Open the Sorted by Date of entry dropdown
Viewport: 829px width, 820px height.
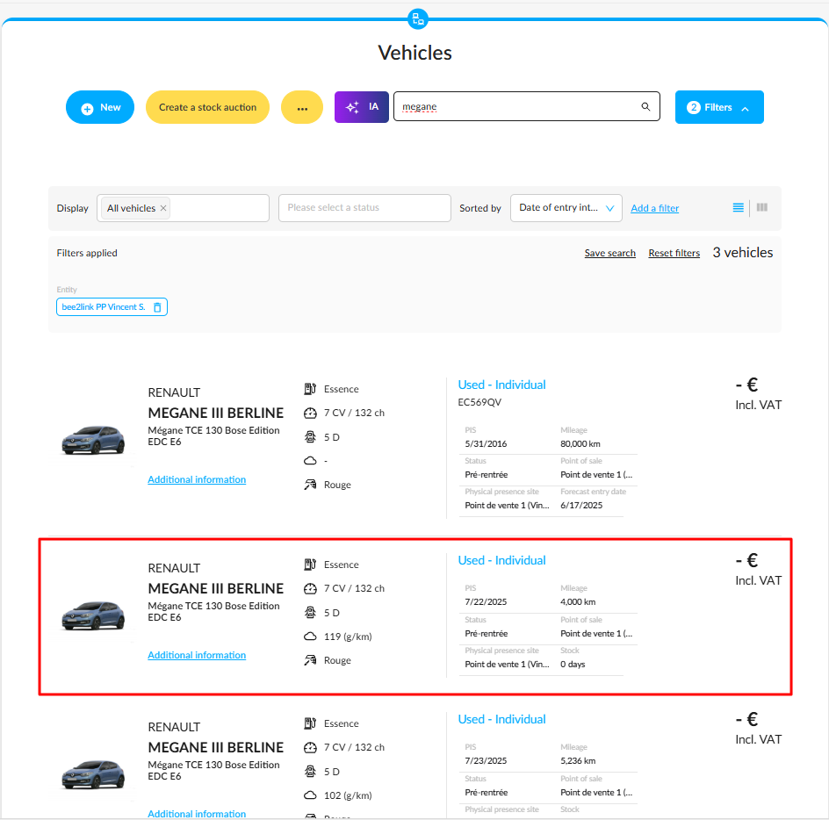click(566, 208)
